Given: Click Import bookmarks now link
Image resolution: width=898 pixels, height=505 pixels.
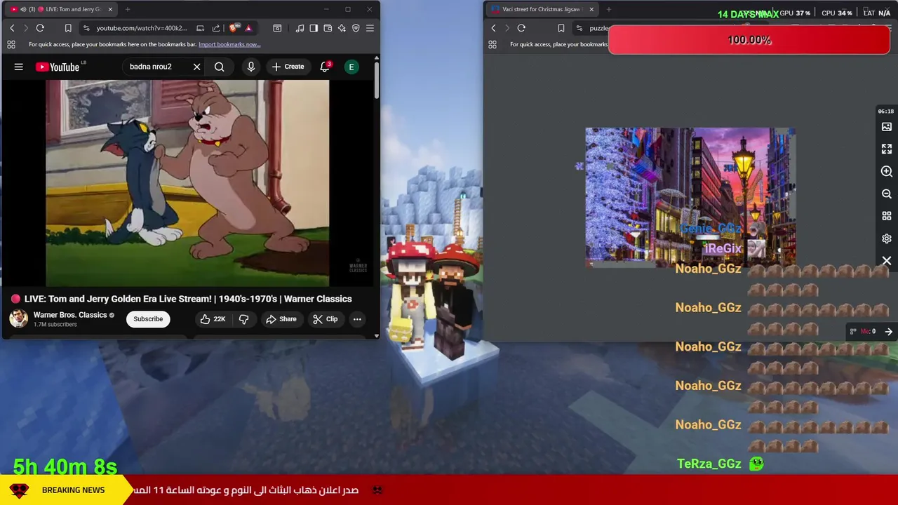Looking at the screenshot, I should (229, 44).
